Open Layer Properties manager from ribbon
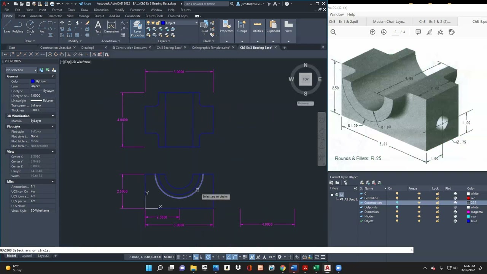Screen dimensions: 487x274 137,29
